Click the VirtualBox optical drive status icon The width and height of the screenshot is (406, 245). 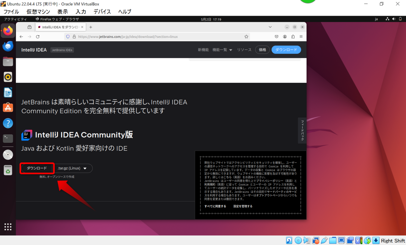pyautogui.click(x=298, y=240)
